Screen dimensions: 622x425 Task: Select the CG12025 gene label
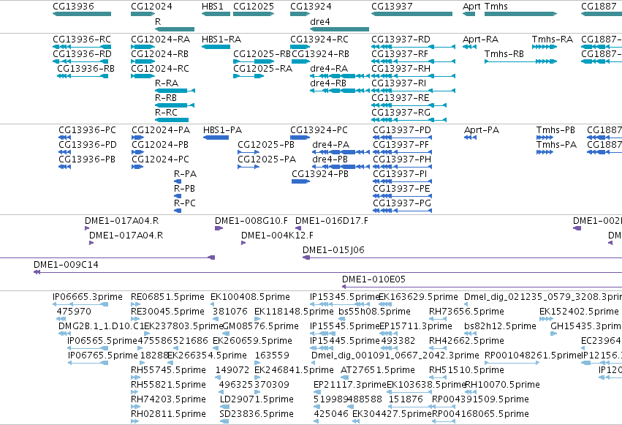pos(254,7)
